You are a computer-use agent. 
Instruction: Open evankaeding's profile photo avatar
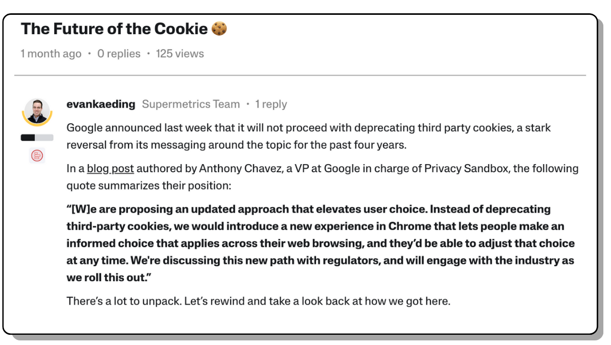coord(37,111)
